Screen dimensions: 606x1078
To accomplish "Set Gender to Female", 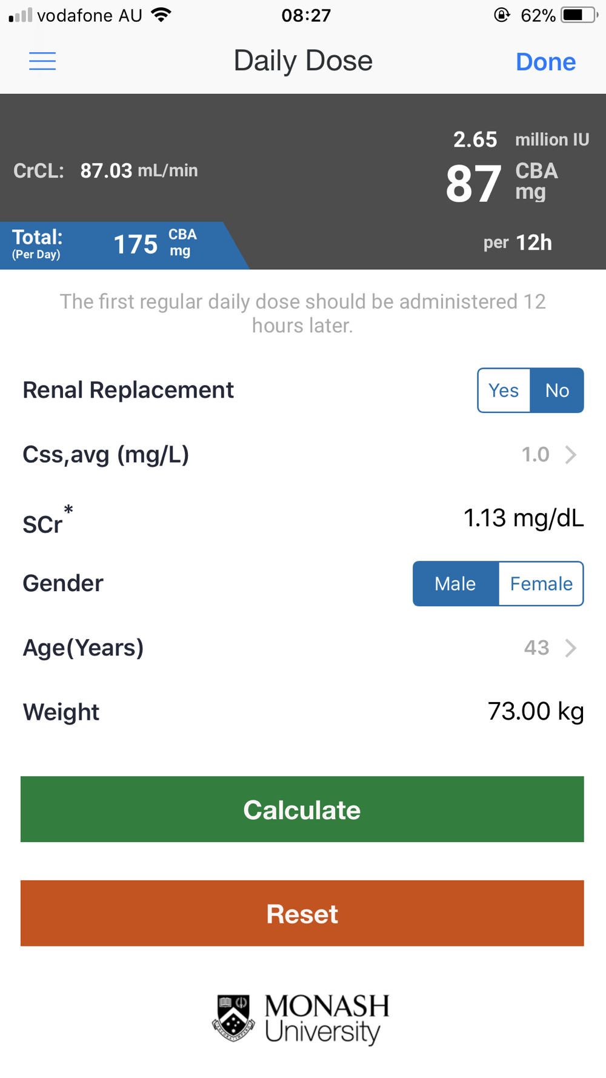I will tap(541, 584).
